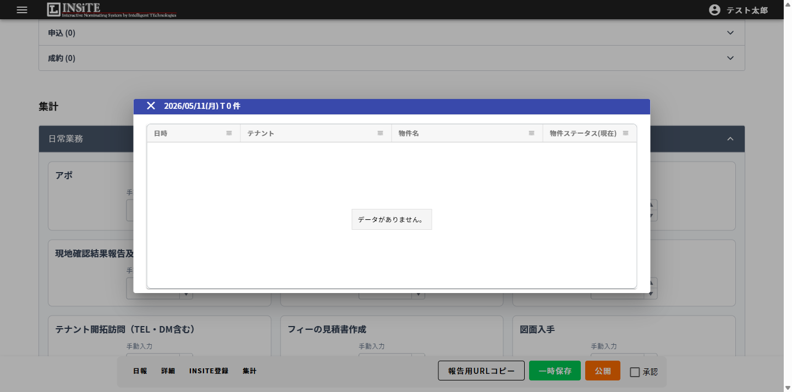Switch to the 詳細 tab
The width and height of the screenshot is (792, 392).
pyautogui.click(x=168, y=371)
